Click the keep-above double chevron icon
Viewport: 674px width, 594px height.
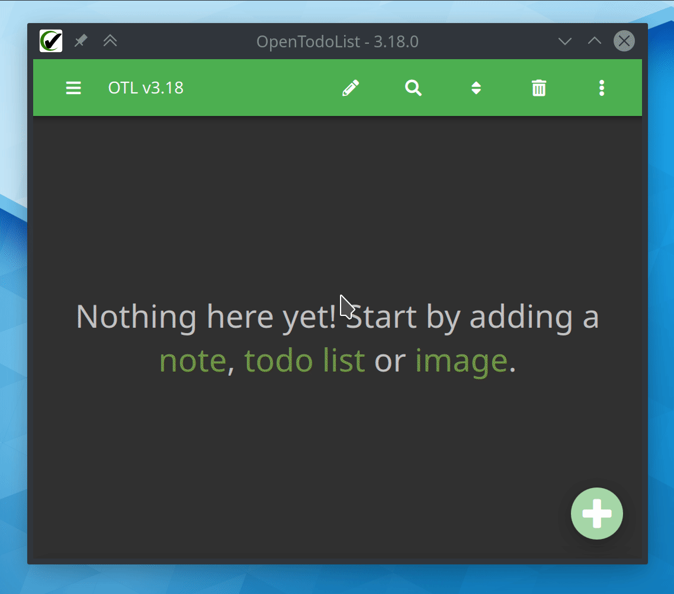(110, 41)
